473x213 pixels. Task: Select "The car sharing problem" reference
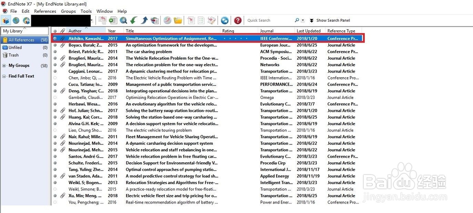pyautogui.click(x=207, y=52)
